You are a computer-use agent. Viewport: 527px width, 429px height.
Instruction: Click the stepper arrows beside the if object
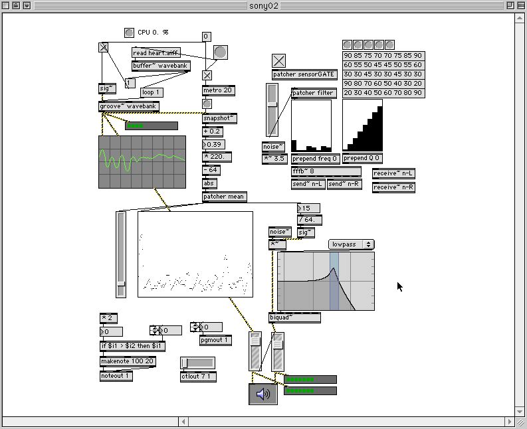click(156, 330)
